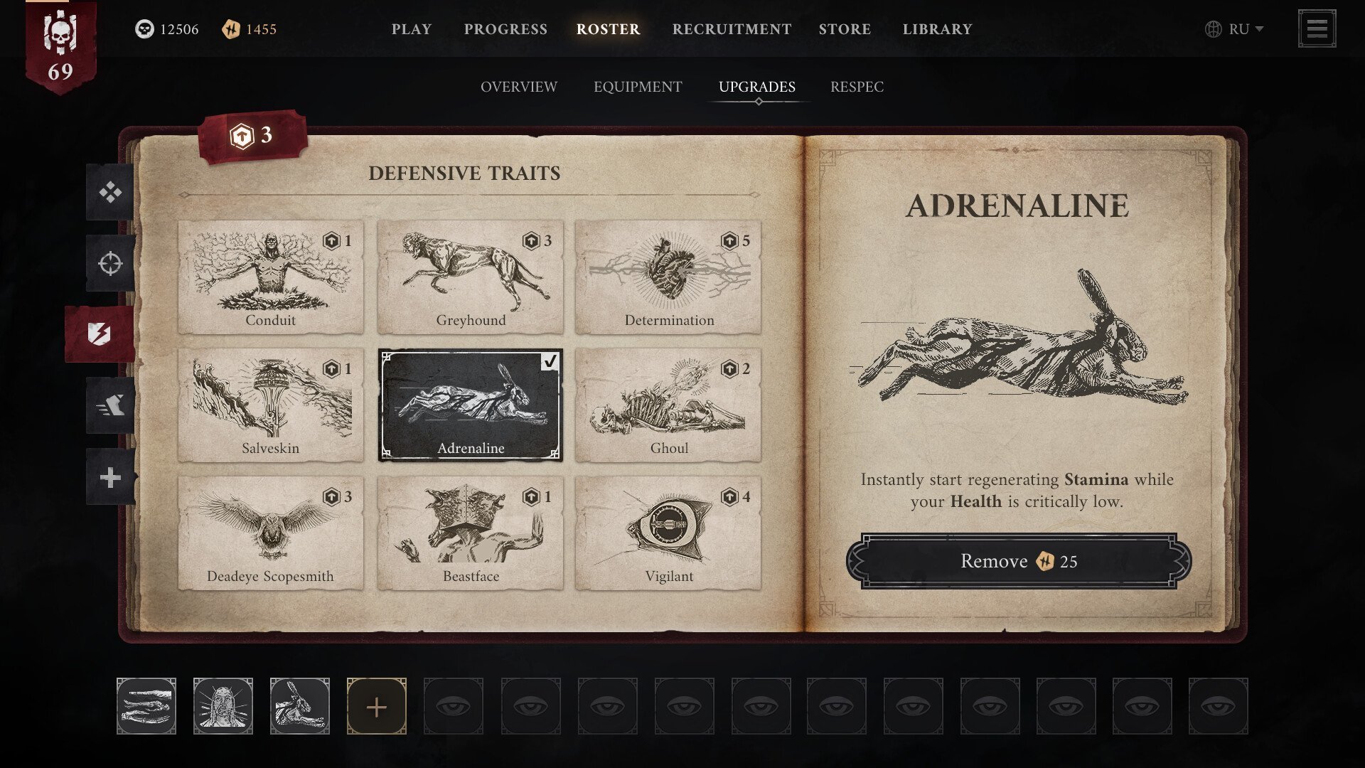The height and width of the screenshot is (768, 1365).
Task: Select the four-diamonds category sidebar icon
Action: [110, 192]
